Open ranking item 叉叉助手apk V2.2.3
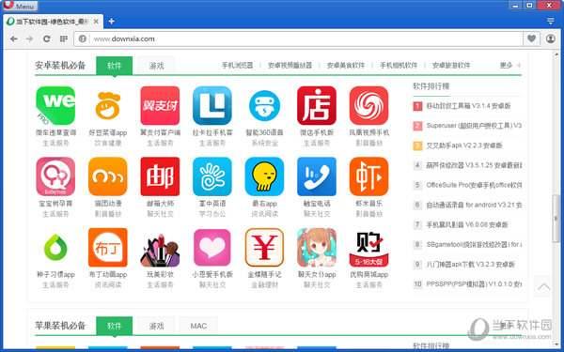This screenshot has height=352, width=564. coord(464,145)
